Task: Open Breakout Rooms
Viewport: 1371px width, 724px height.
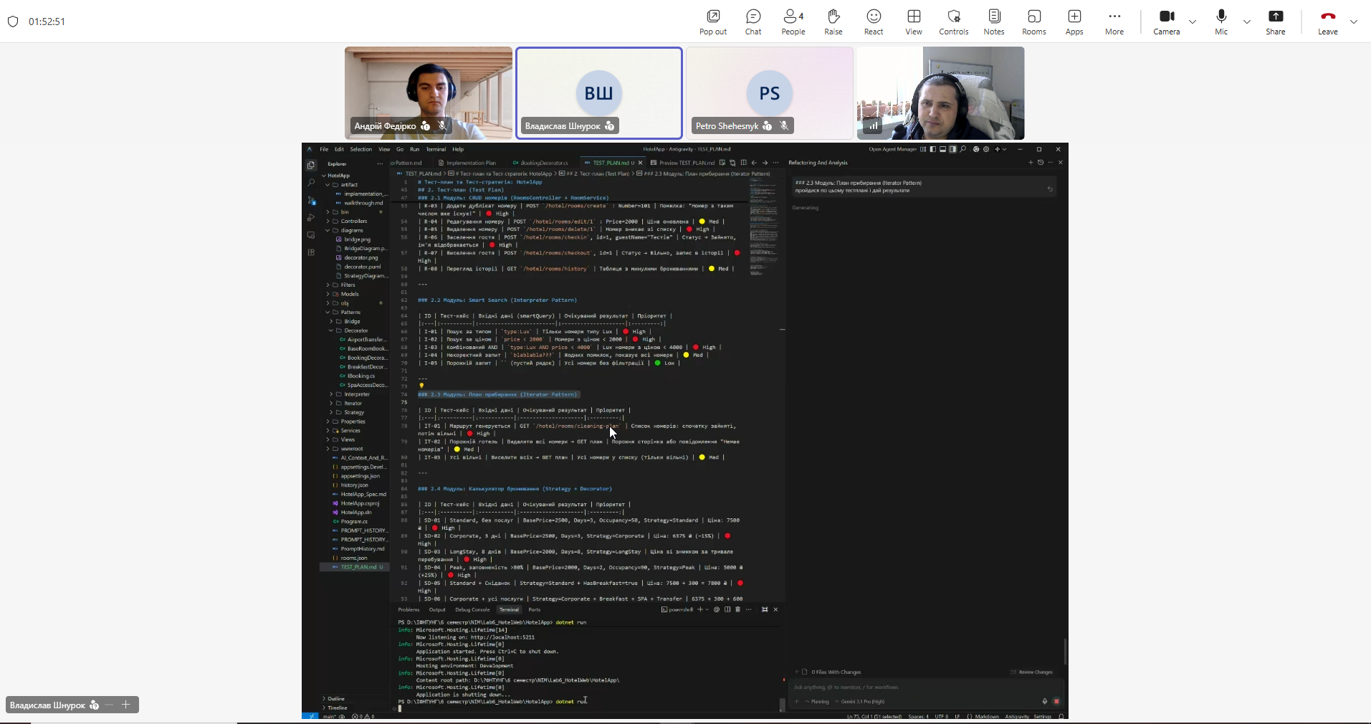Action: tap(1033, 22)
